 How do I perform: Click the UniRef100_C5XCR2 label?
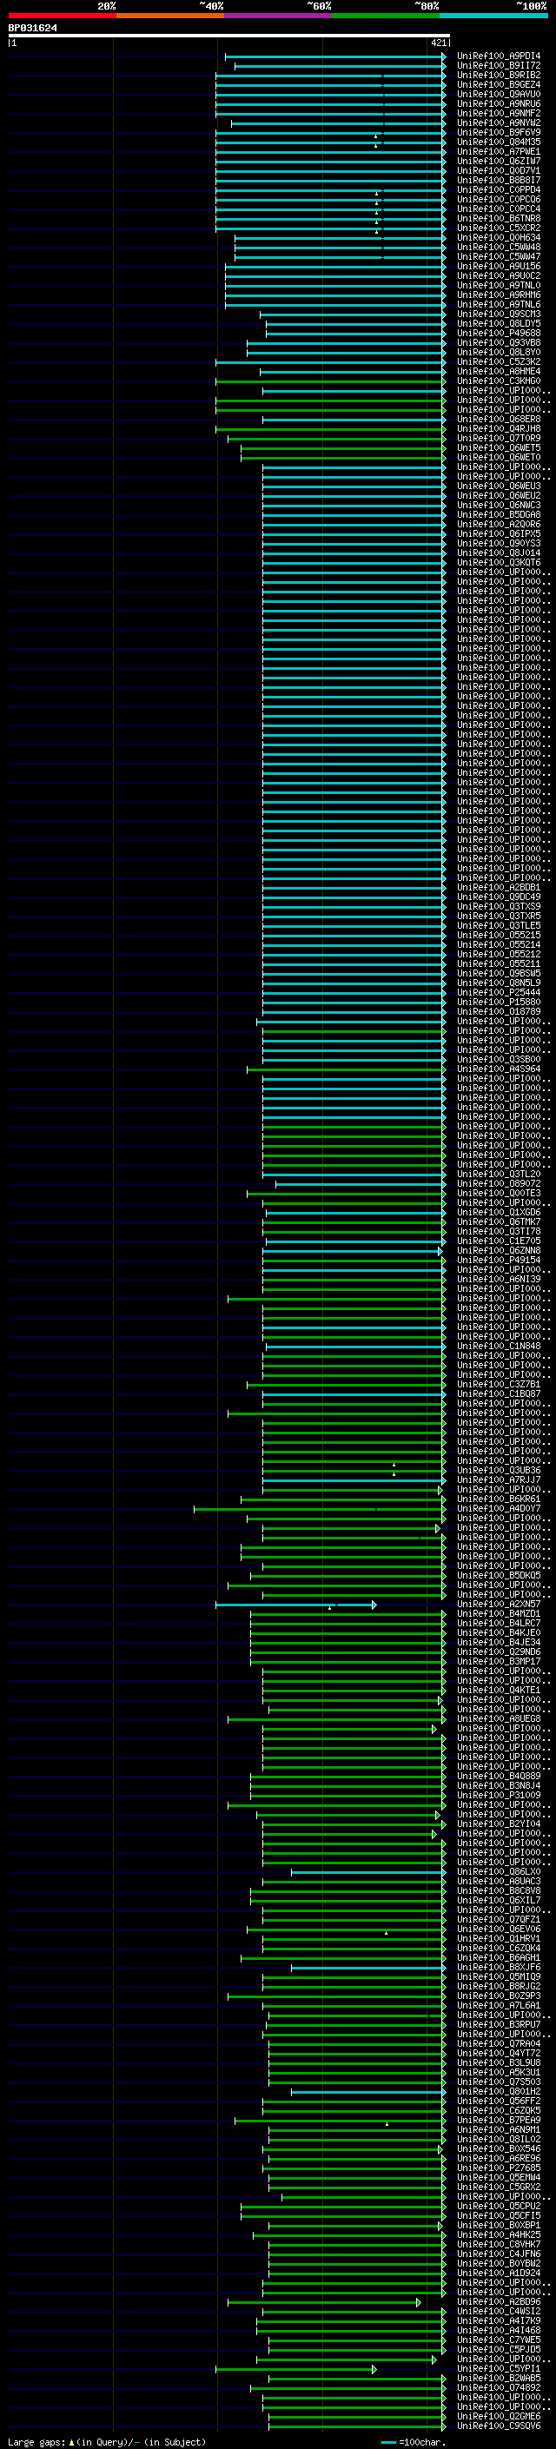tap(498, 228)
